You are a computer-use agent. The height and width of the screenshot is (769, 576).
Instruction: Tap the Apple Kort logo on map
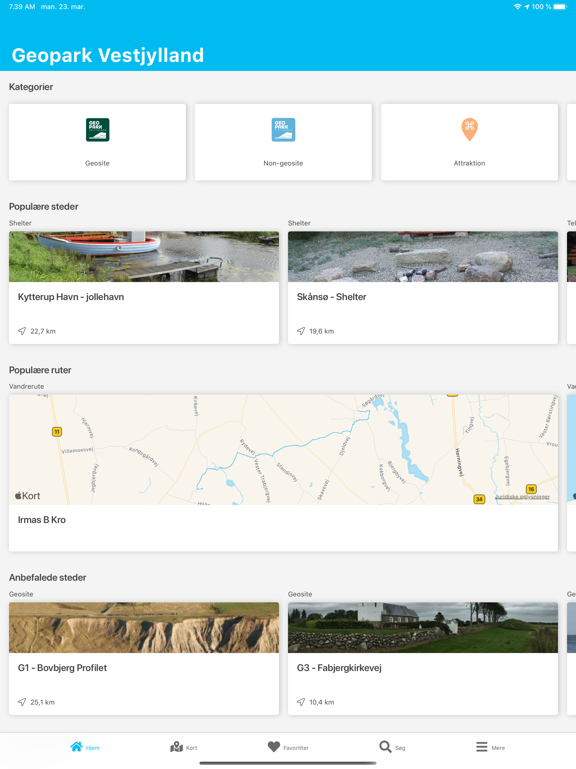pyautogui.click(x=28, y=496)
